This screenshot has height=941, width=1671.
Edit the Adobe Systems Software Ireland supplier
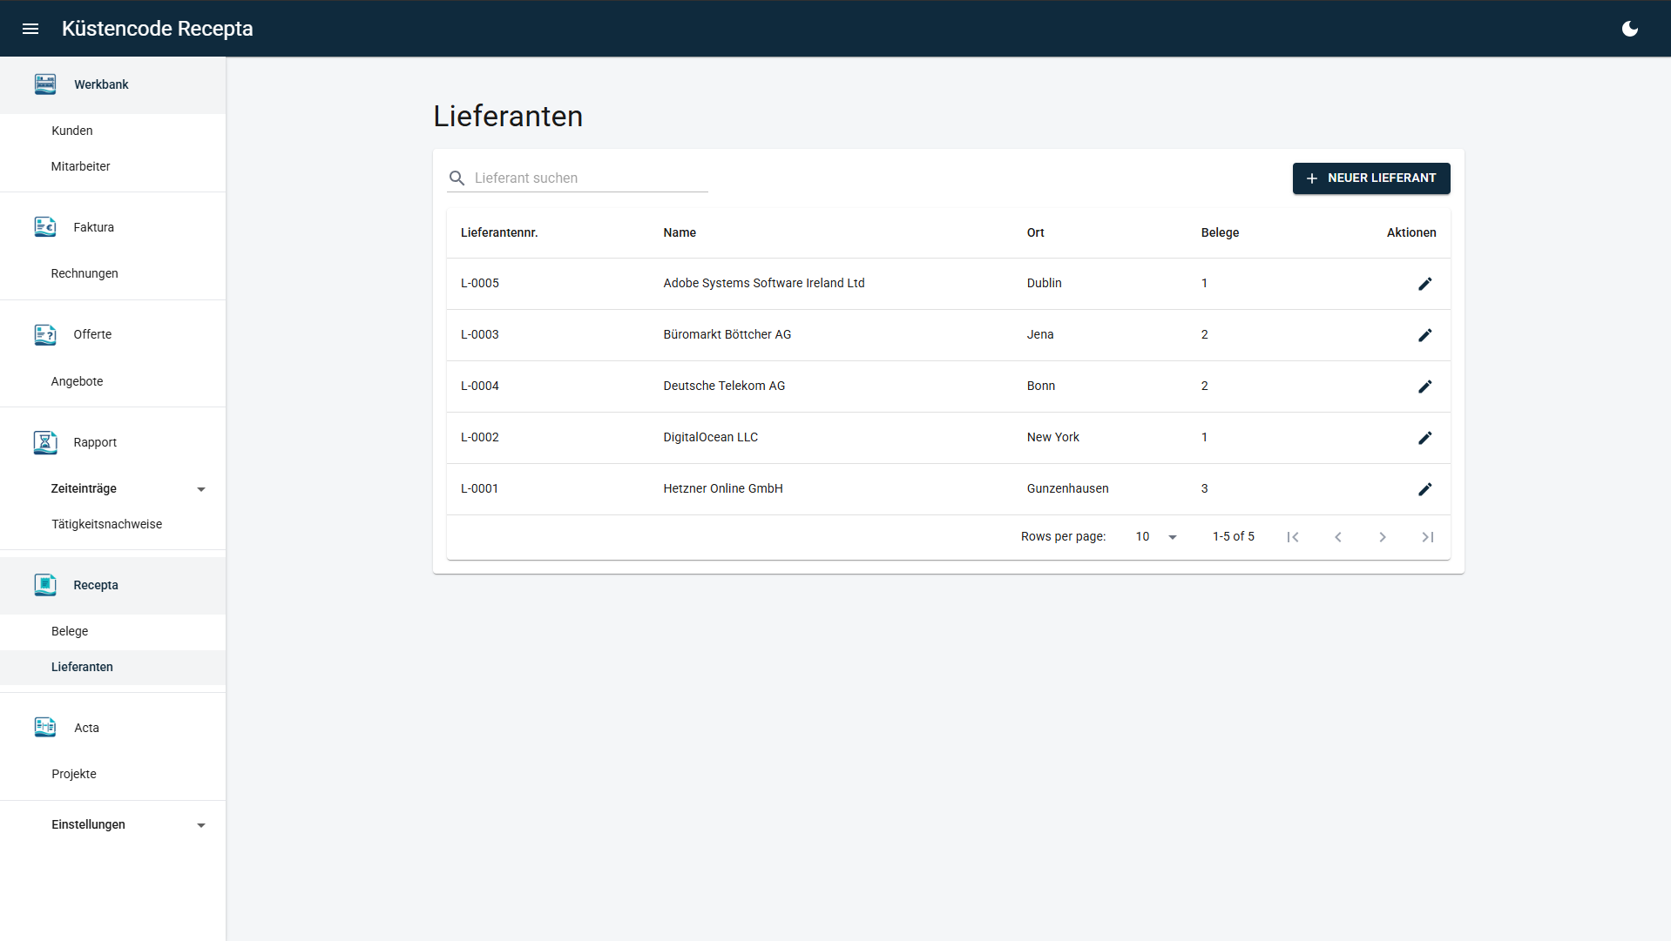[x=1424, y=284]
